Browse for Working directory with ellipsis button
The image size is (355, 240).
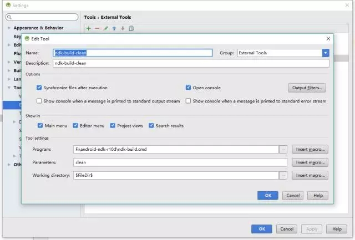coord(283,175)
